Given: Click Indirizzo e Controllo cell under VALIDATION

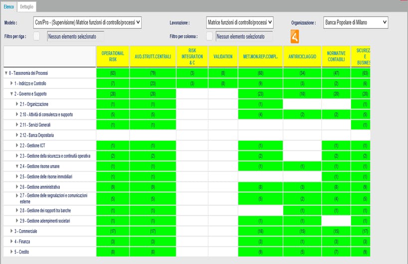Looking at the screenshot, I should coord(223,83).
